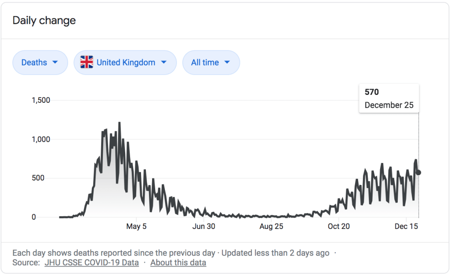
Task: Click the Jun 30 x-axis label
Action: [x=204, y=227]
